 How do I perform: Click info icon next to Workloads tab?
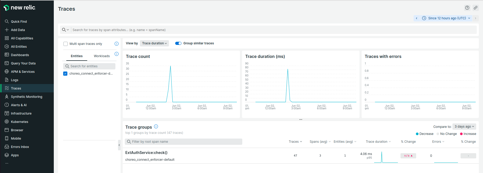click(116, 54)
